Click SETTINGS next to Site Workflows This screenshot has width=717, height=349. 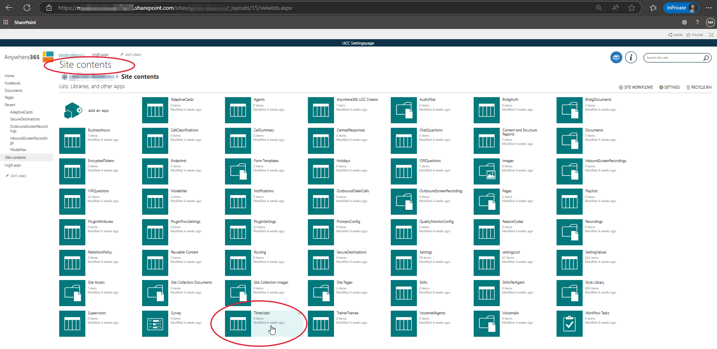[670, 87]
